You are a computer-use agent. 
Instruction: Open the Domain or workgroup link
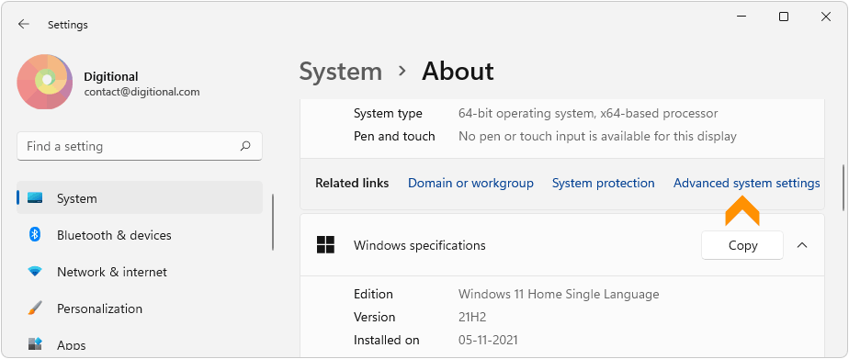470,184
